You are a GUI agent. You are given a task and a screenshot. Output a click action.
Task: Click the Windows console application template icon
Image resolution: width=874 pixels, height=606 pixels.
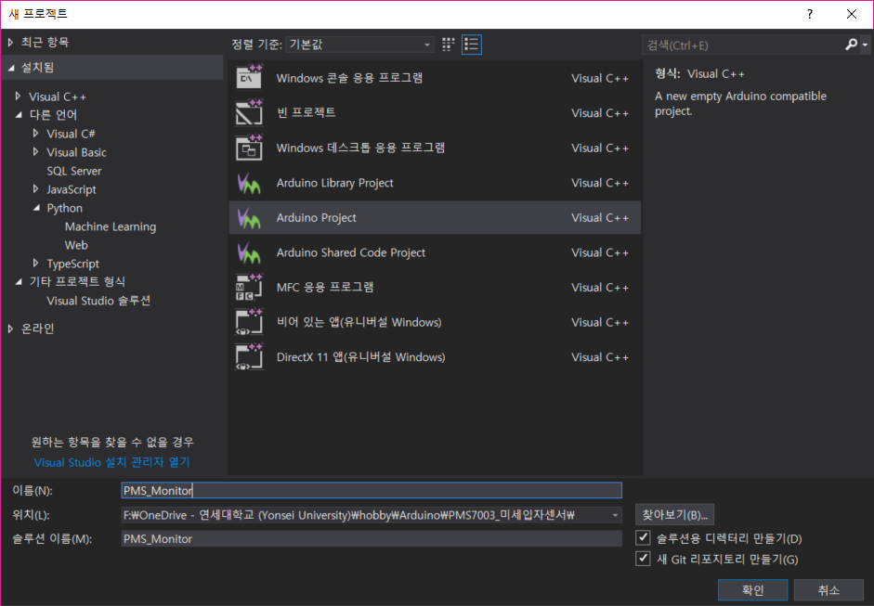[x=249, y=77]
